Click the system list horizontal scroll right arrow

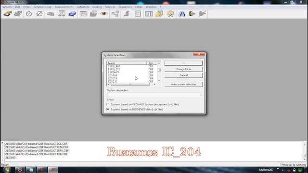[x=155, y=85]
